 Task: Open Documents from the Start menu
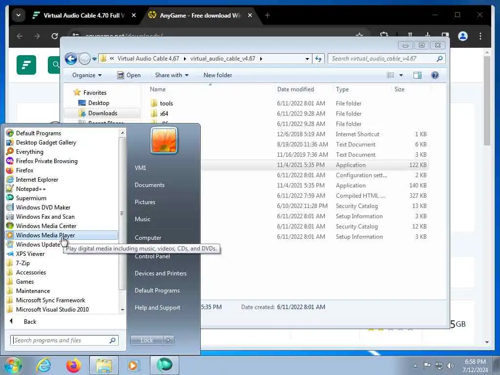point(149,185)
